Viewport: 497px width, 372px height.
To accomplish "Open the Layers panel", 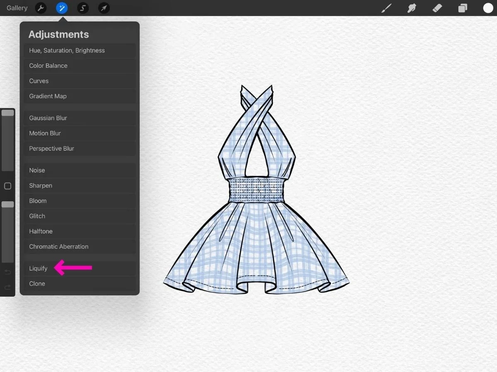I will coord(463,8).
